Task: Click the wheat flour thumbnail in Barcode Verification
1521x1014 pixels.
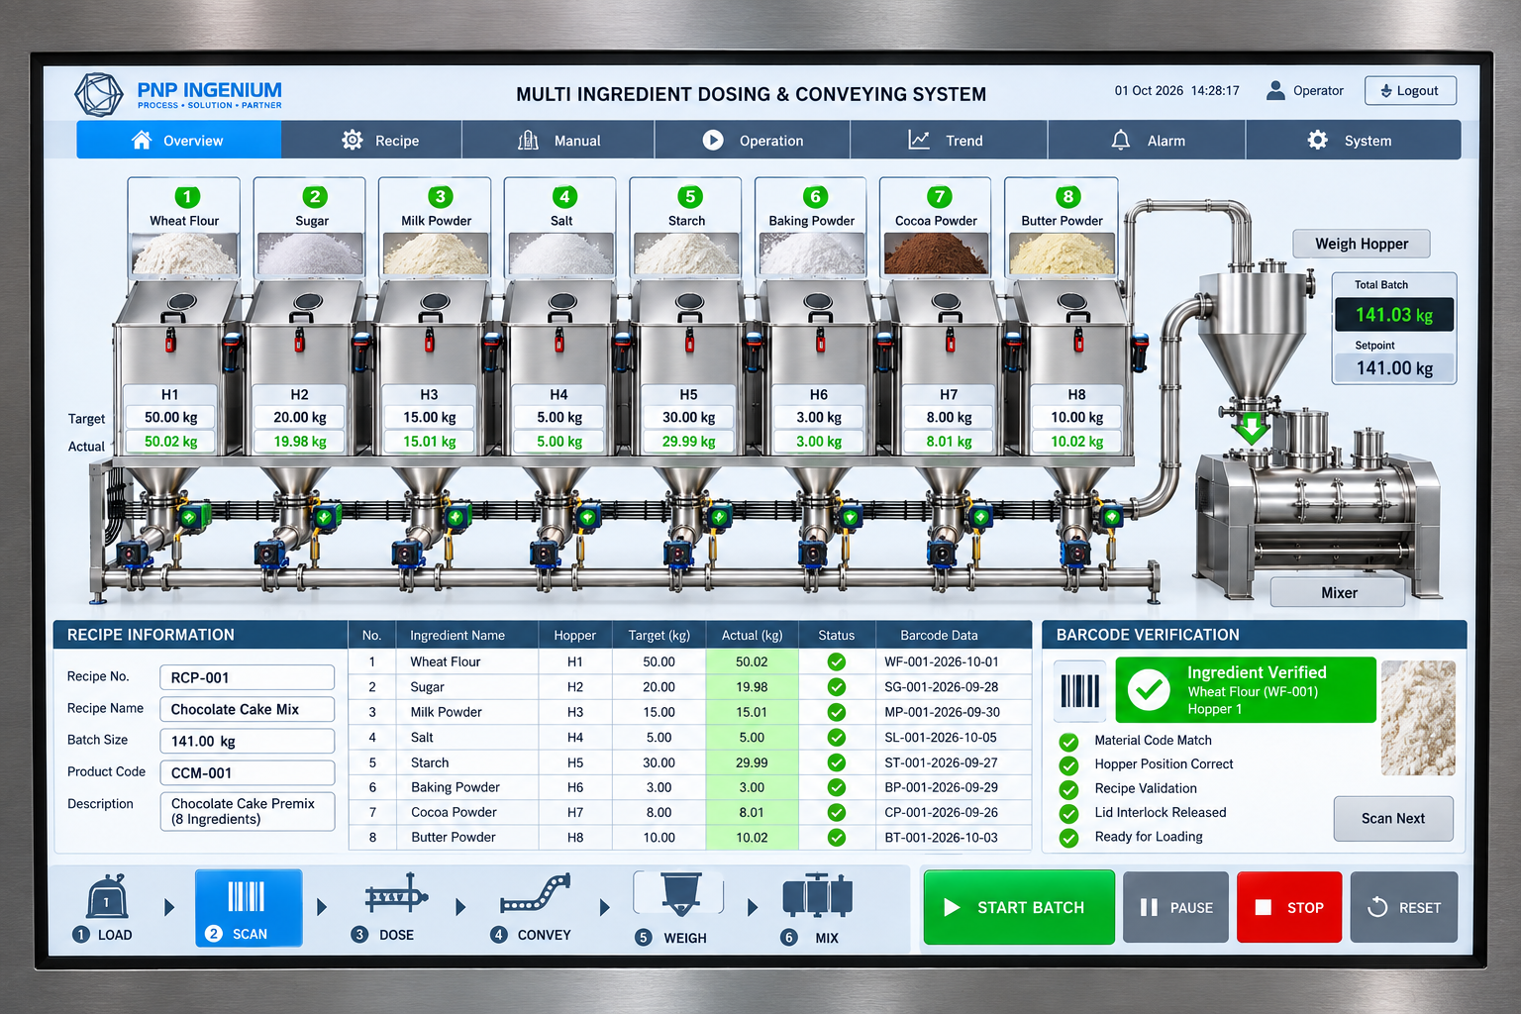Action: pyautogui.click(x=1418, y=718)
